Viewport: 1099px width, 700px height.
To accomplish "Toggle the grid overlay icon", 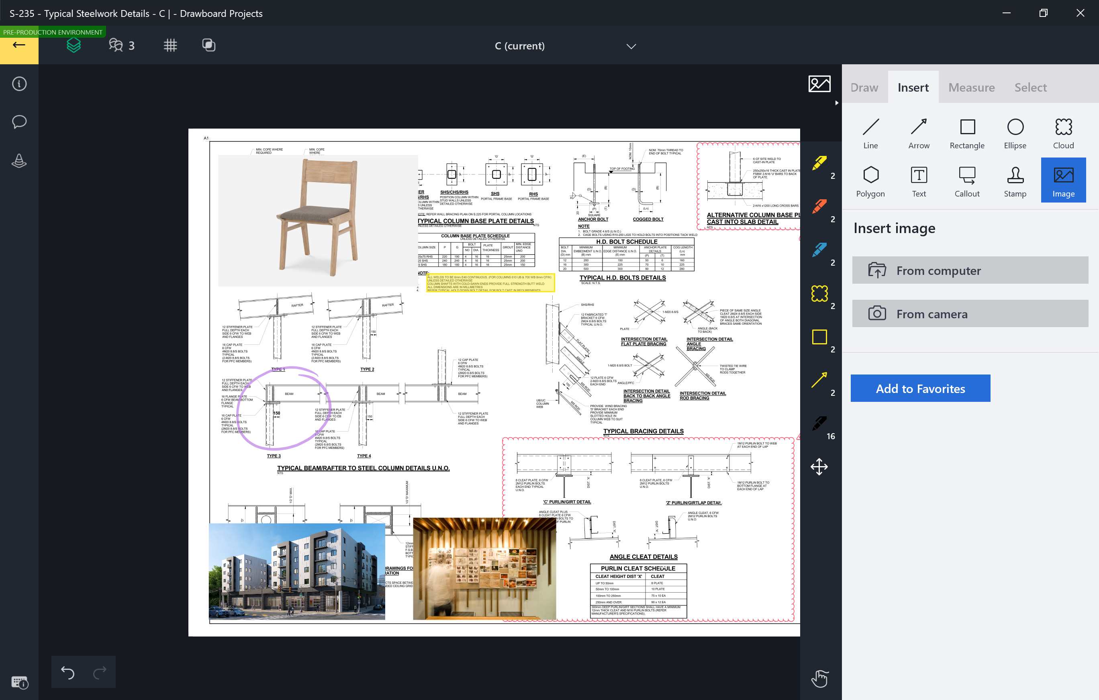I will (x=171, y=46).
